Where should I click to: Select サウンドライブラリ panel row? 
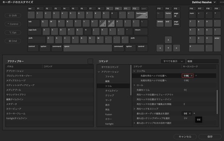tap(50, 94)
